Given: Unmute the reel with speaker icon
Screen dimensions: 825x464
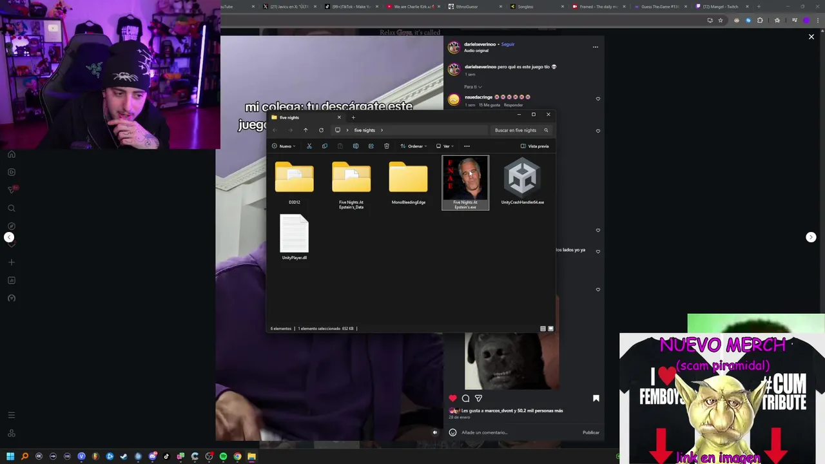Looking at the screenshot, I should pyautogui.click(x=435, y=432).
